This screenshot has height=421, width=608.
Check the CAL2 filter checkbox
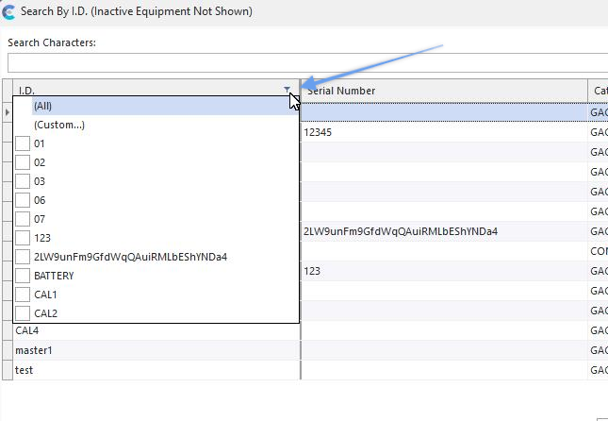(23, 313)
